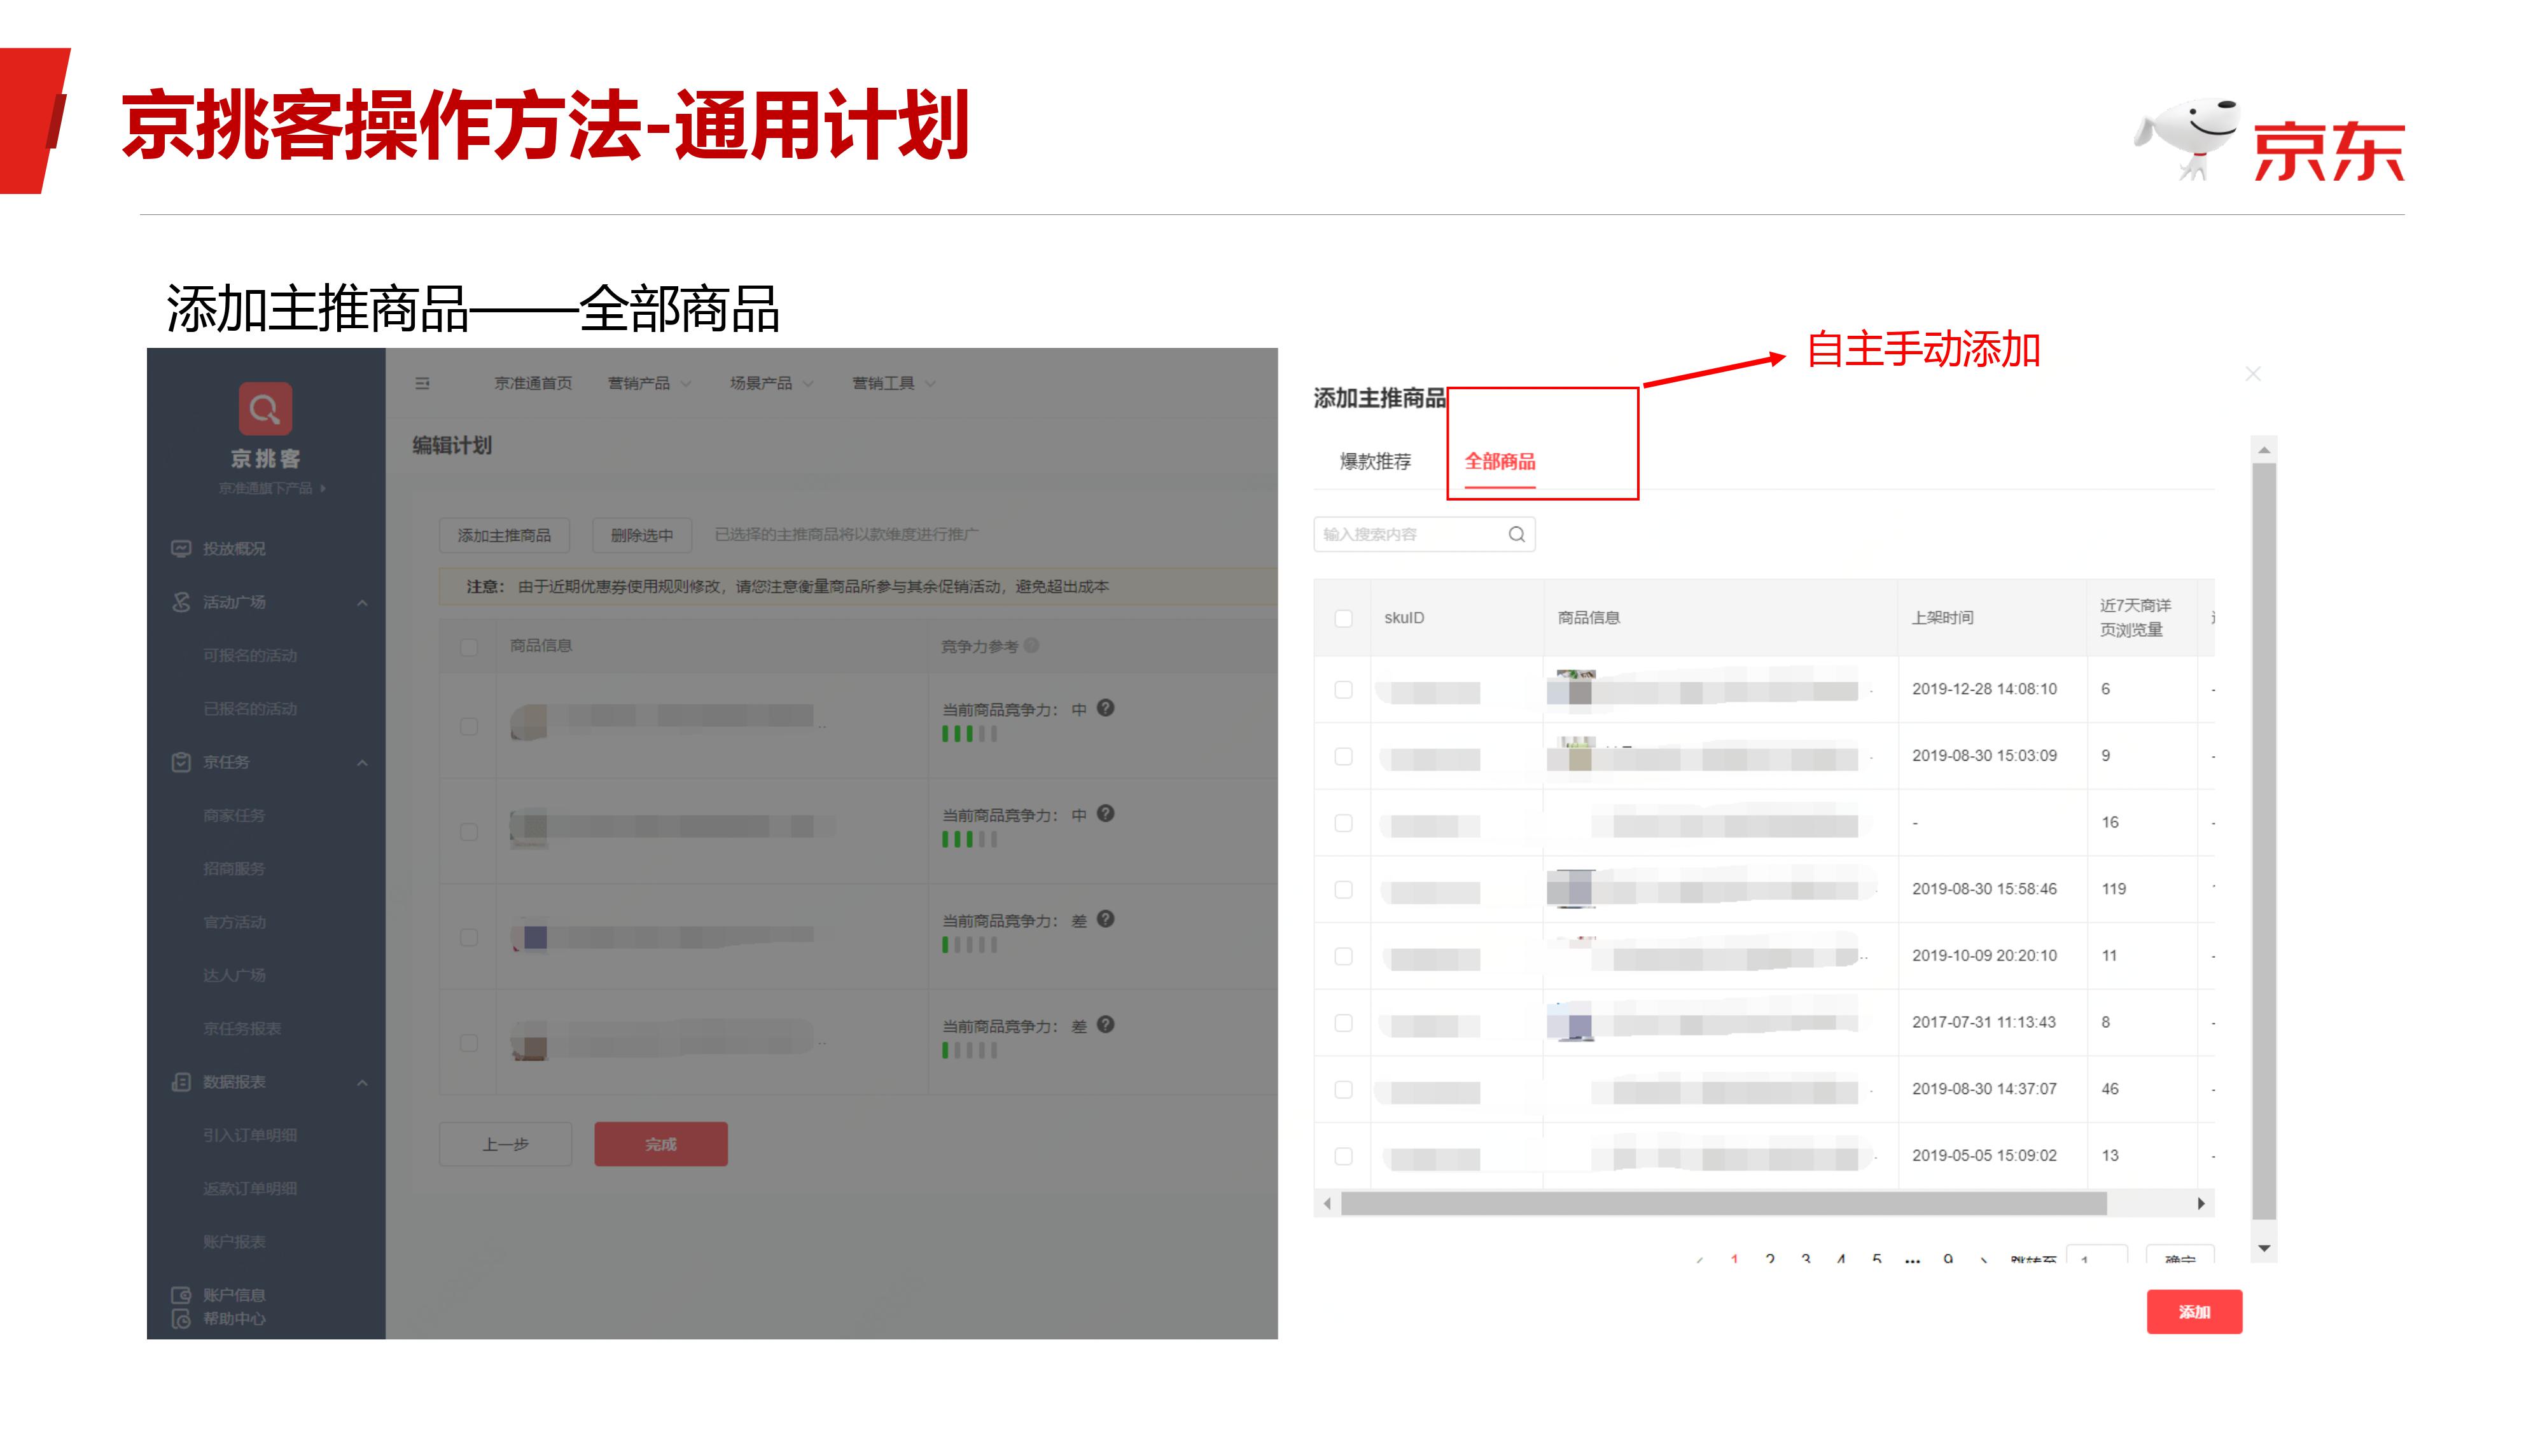2545x1431 pixels.
Task: Click up arrow of dialog vertical scrollbar
Action: click(x=2263, y=450)
